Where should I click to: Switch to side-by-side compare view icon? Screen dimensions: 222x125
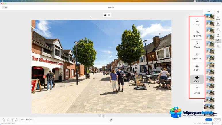pyautogui.click(x=109, y=15)
